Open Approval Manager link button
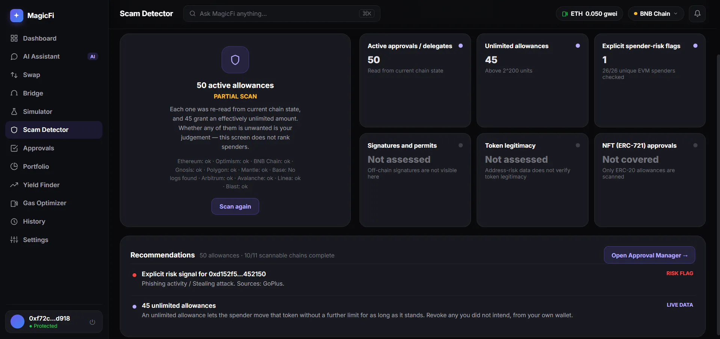 (649, 255)
